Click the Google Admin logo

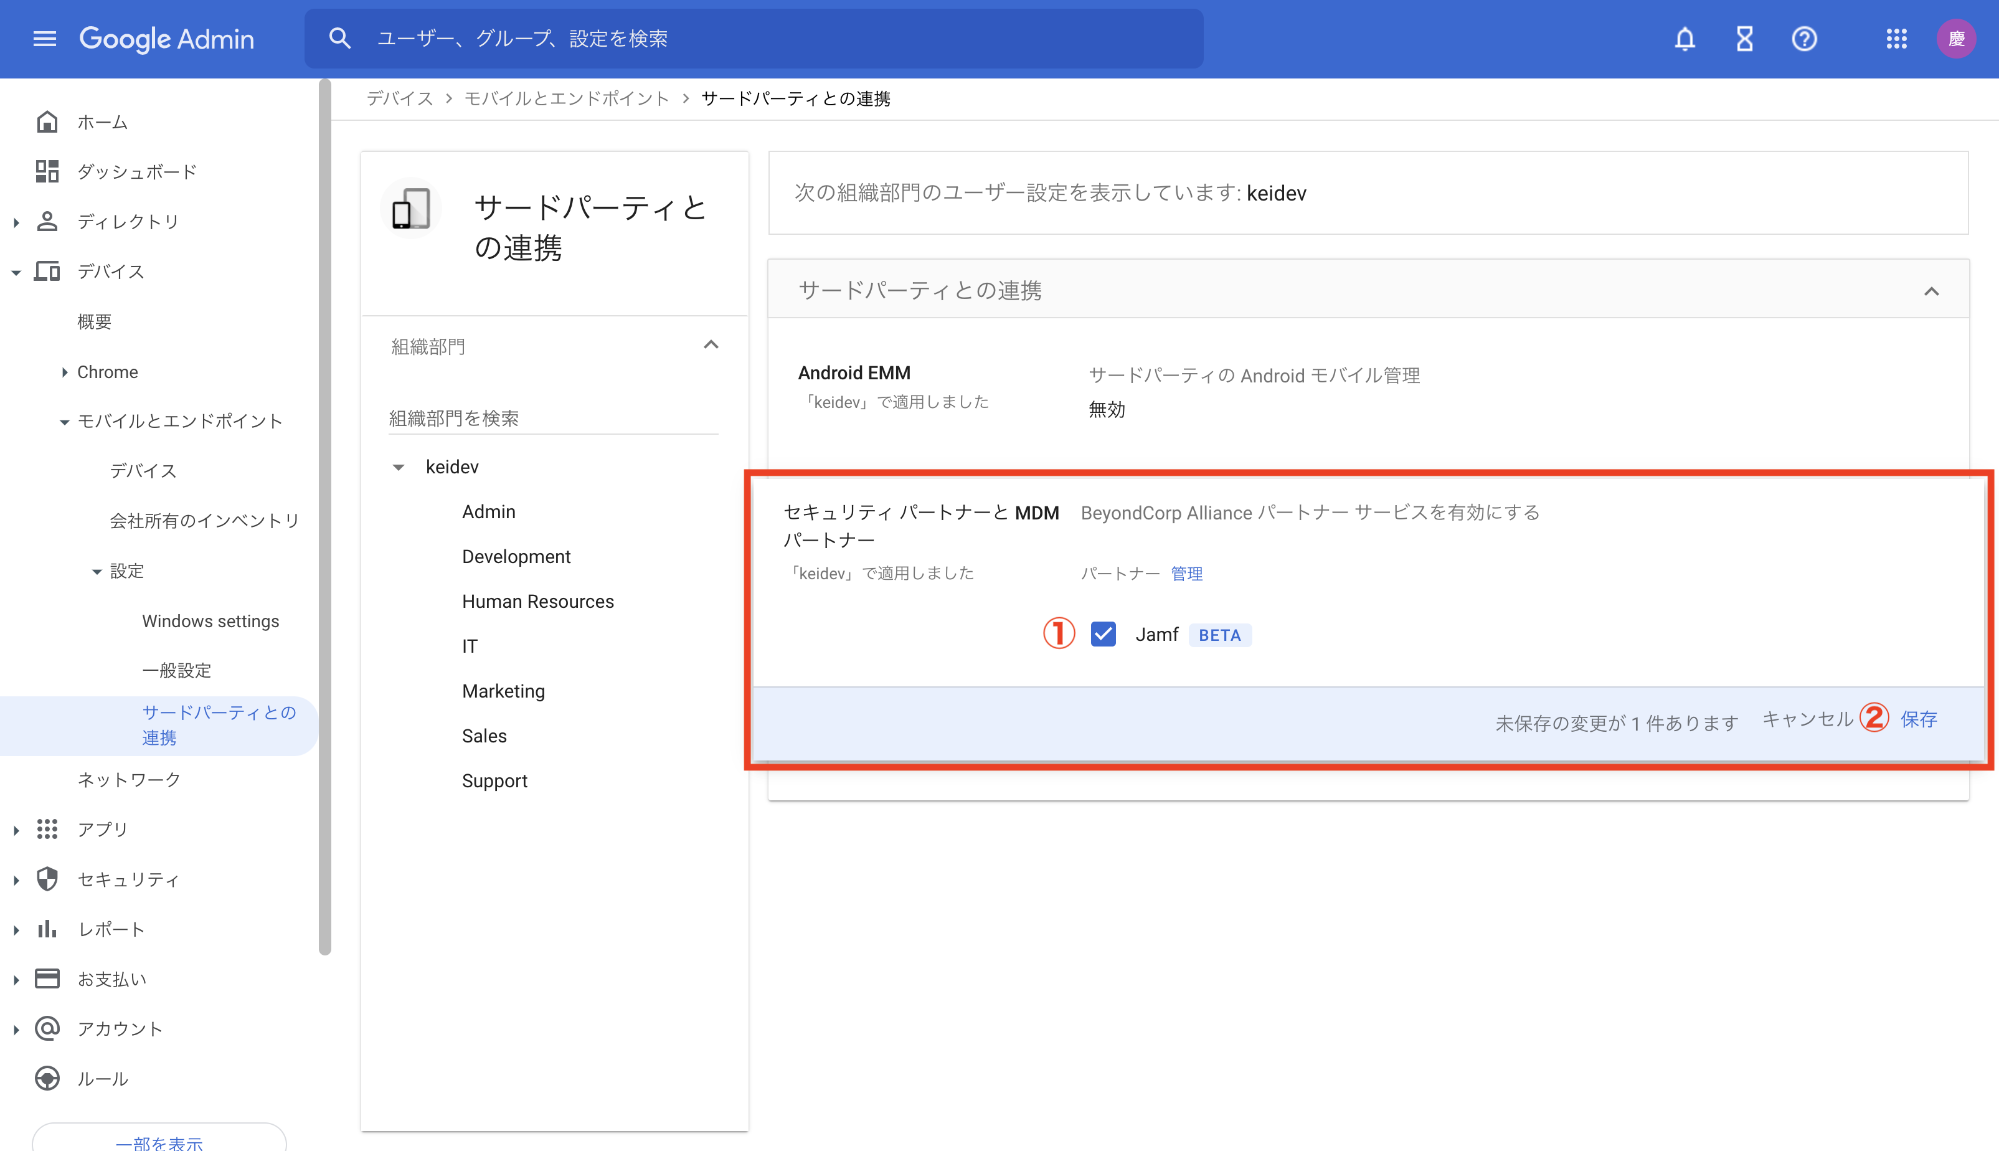(167, 39)
